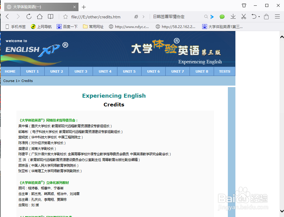Screen dimensions: 284x217
Task: Open UNIT 4 in the navigation bar
Action: click(105, 71)
